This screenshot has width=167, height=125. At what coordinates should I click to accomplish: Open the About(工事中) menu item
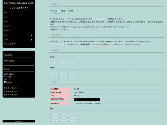(x=10, y=44)
